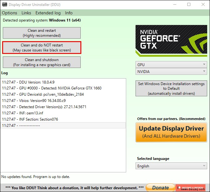
Task: Click Clean and restart button
Action: tap(42, 33)
